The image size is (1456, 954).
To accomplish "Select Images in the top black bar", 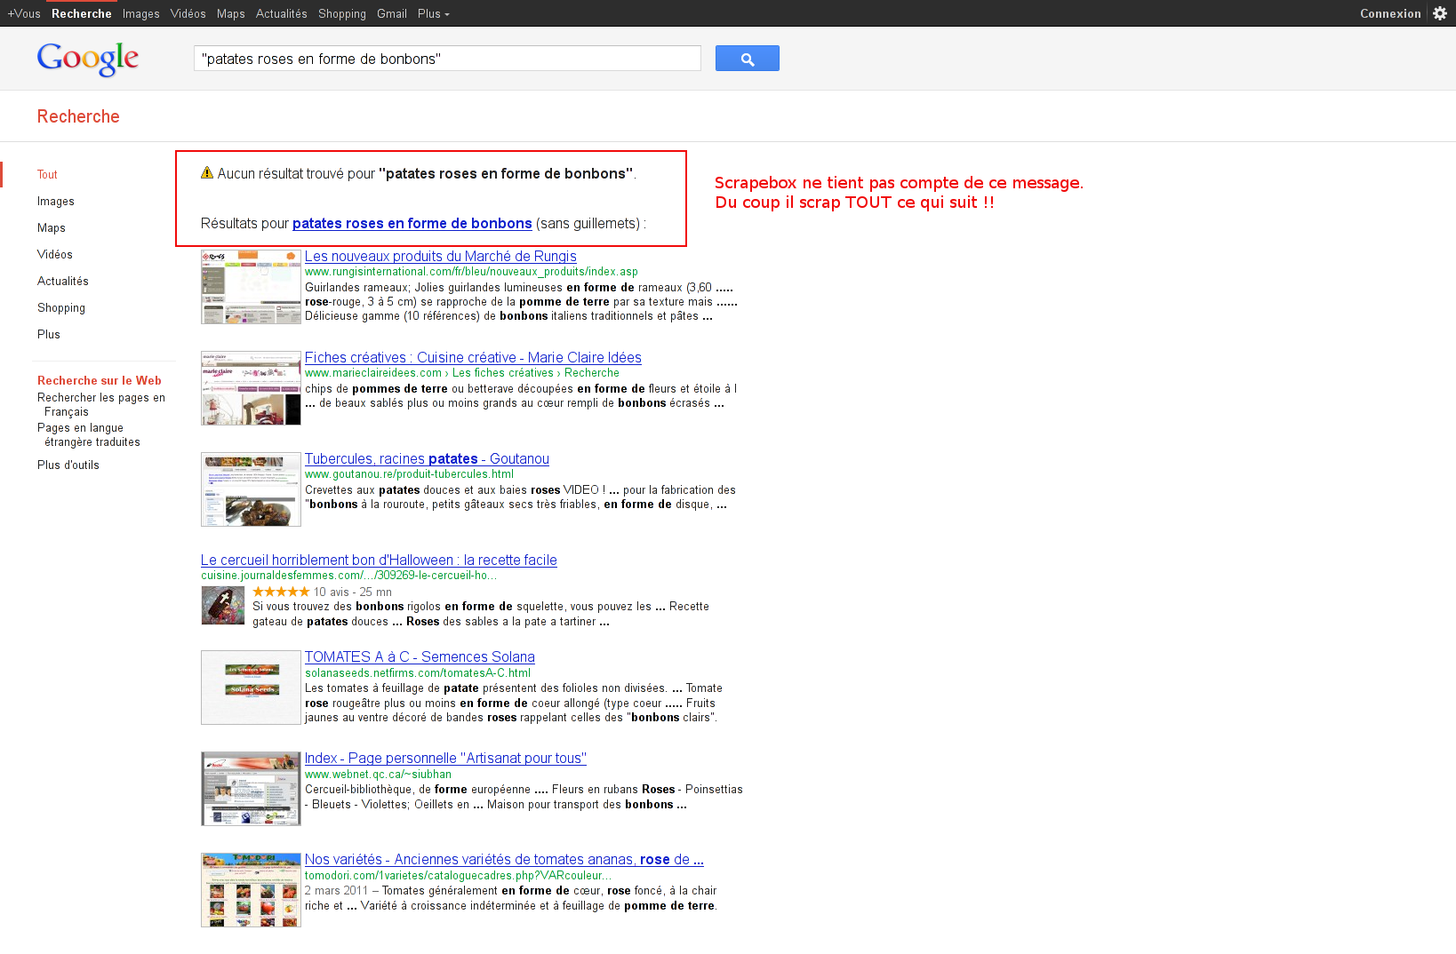I will coord(141,13).
